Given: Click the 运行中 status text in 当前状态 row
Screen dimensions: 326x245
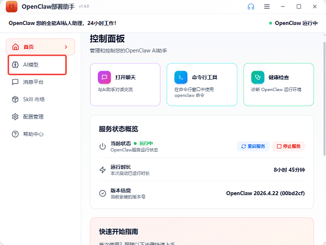Looking at the screenshot, I should click(146, 143).
